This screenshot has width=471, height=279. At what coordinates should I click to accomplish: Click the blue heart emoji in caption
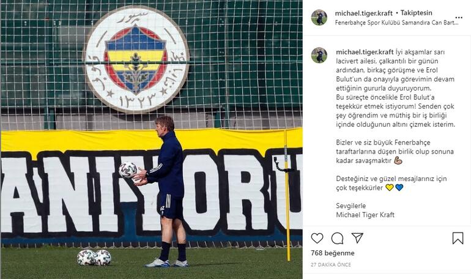(x=399, y=188)
